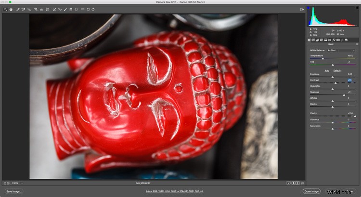Screen dimensions: 361x197
Task: Cycle before/after view with Y button
Action: pyautogui.click(x=288, y=183)
